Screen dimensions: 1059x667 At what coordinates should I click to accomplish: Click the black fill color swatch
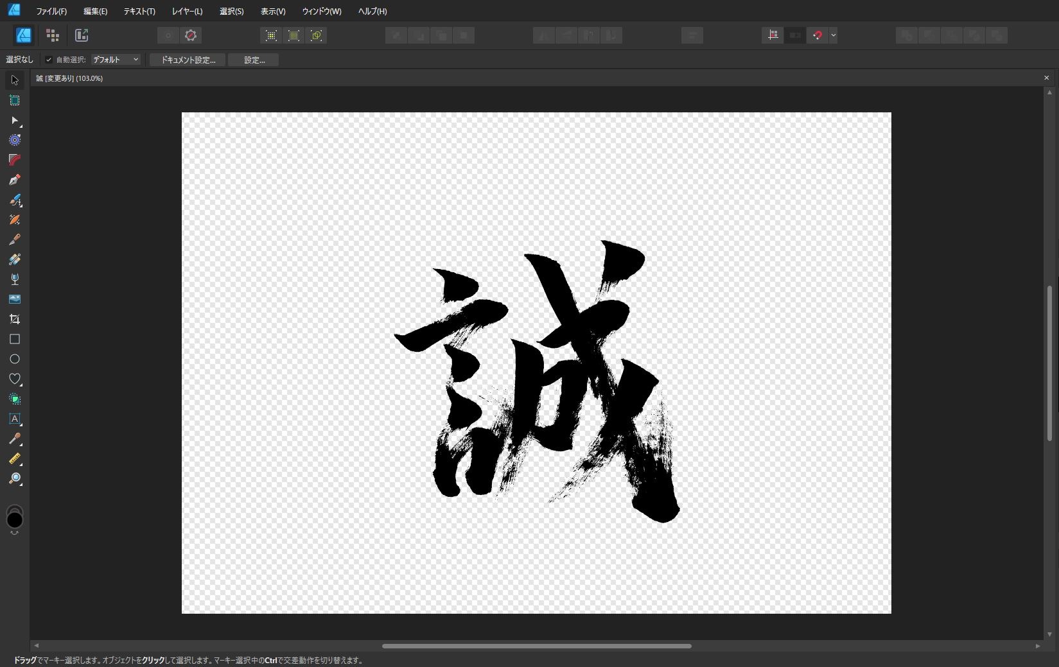click(x=14, y=520)
